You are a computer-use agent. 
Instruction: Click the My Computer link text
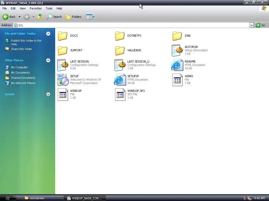click(x=19, y=67)
